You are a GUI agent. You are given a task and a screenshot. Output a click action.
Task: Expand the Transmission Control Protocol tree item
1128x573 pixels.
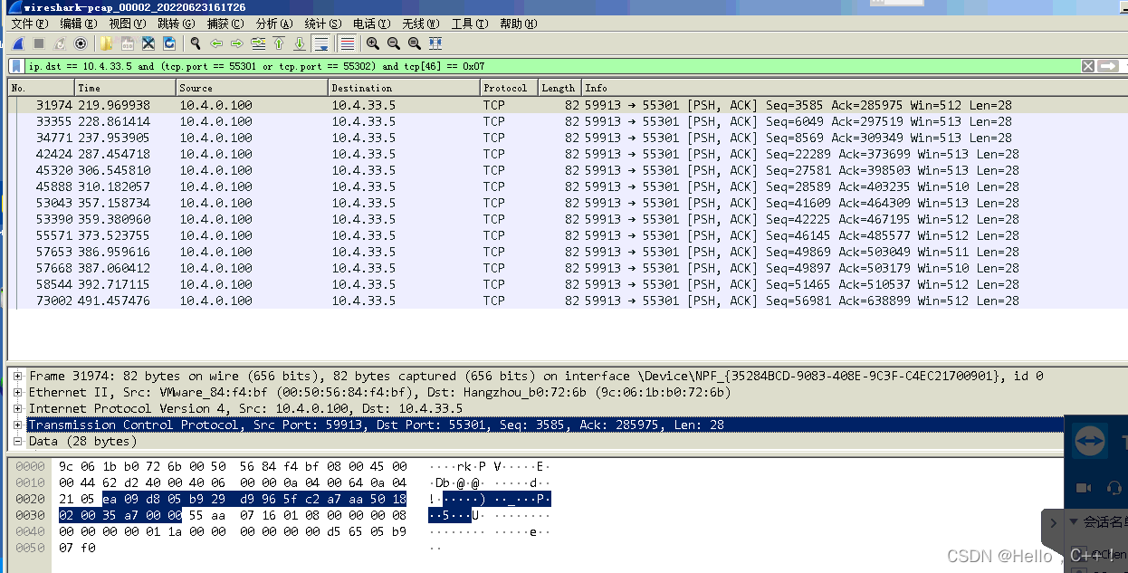pyautogui.click(x=16, y=425)
